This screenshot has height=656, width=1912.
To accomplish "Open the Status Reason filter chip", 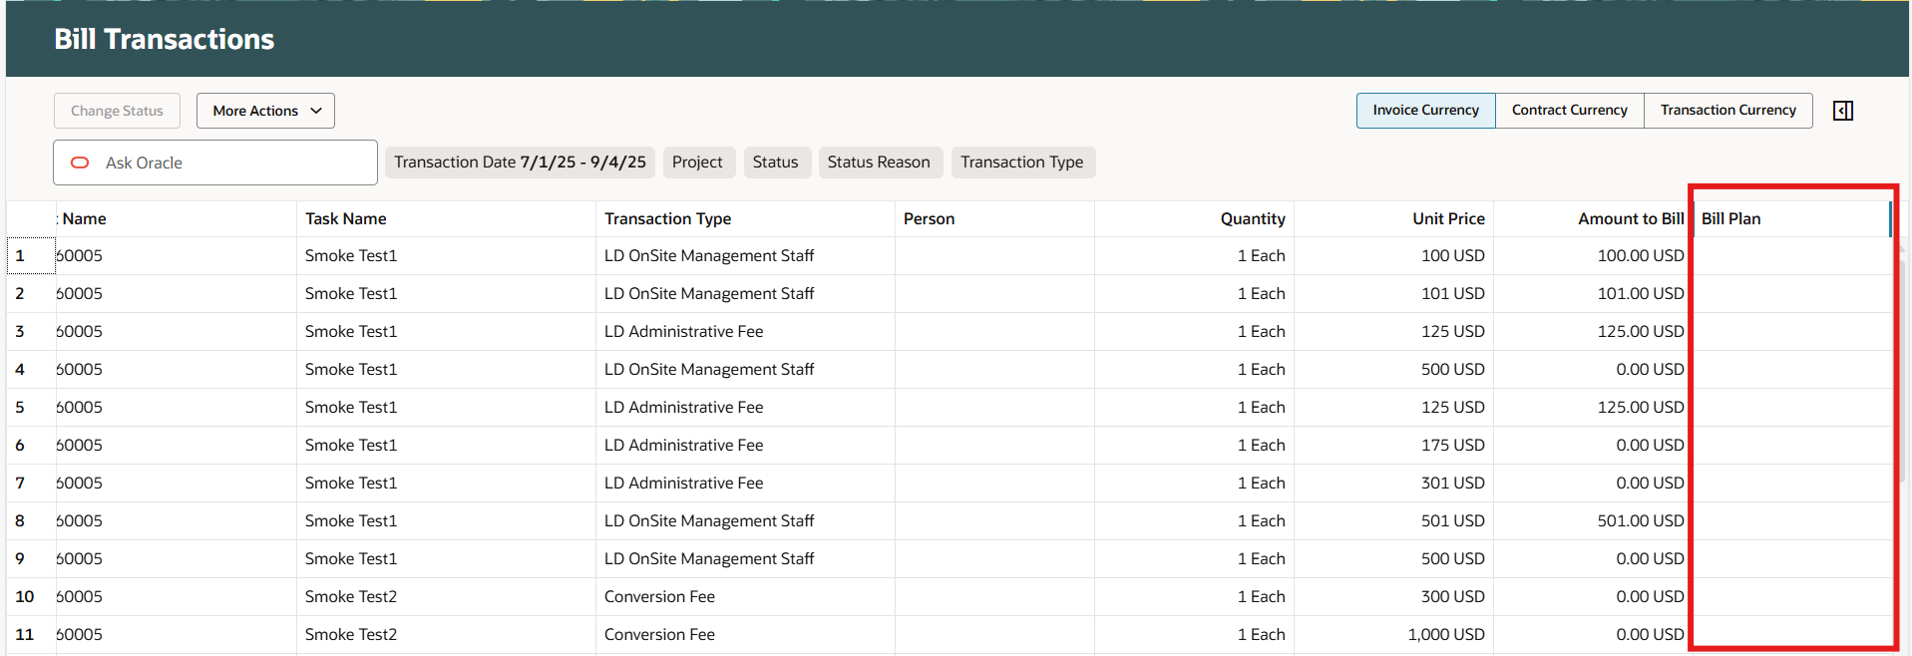I will (x=879, y=163).
